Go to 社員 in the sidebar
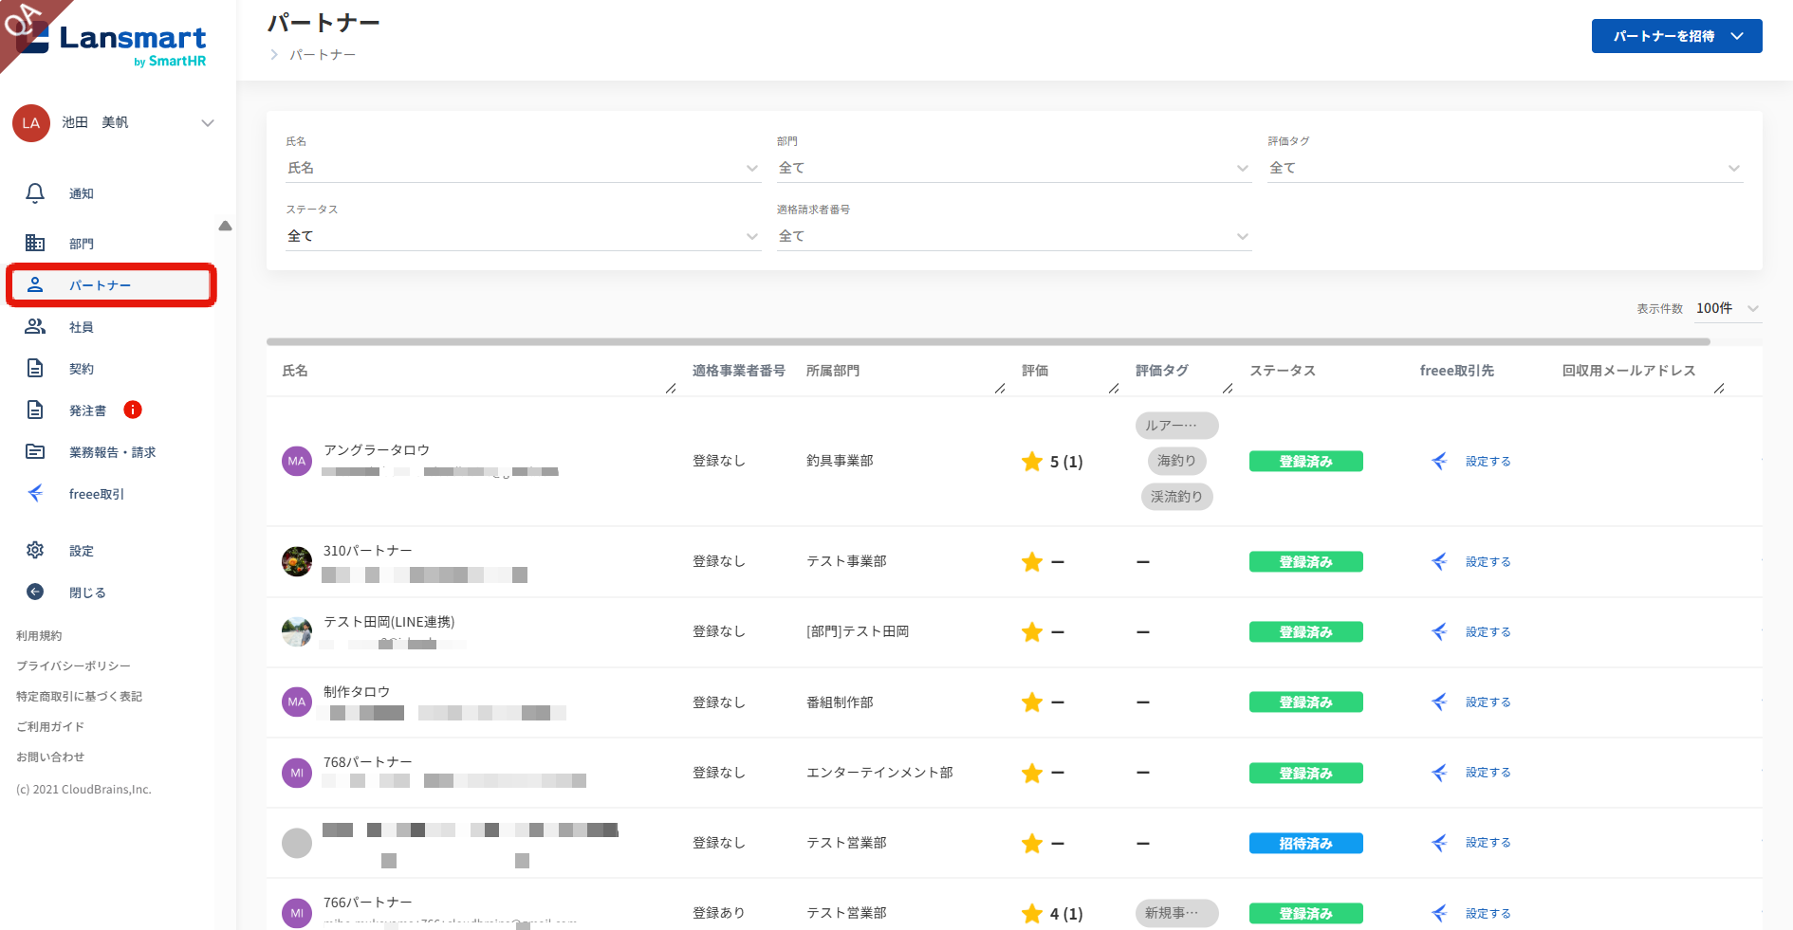Image resolution: width=1793 pixels, height=930 pixels. point(82,327)
